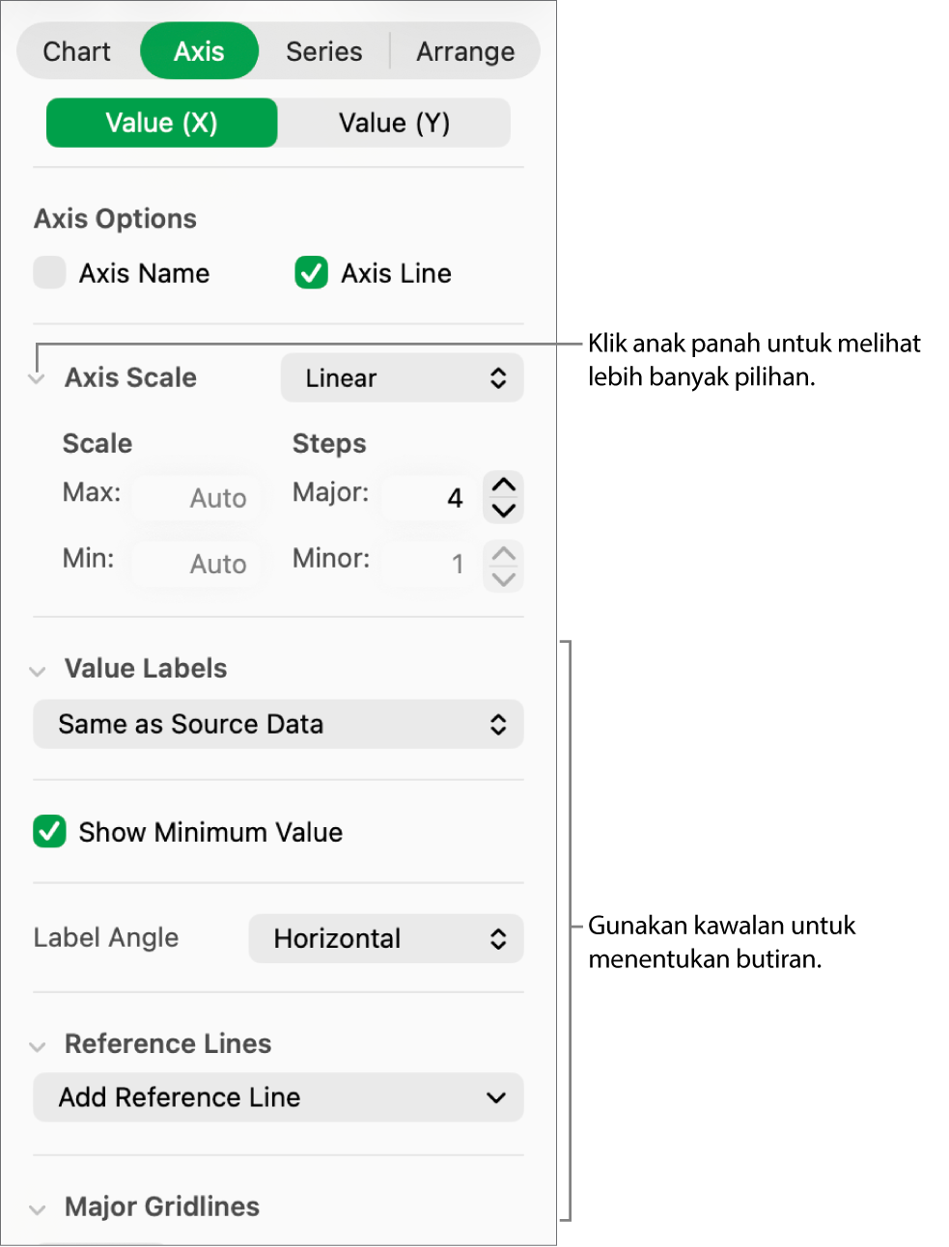Viewport: 949px width, 1247px height.
Task: Click the Minor steps up arrow
Action: tap(504, 554)
